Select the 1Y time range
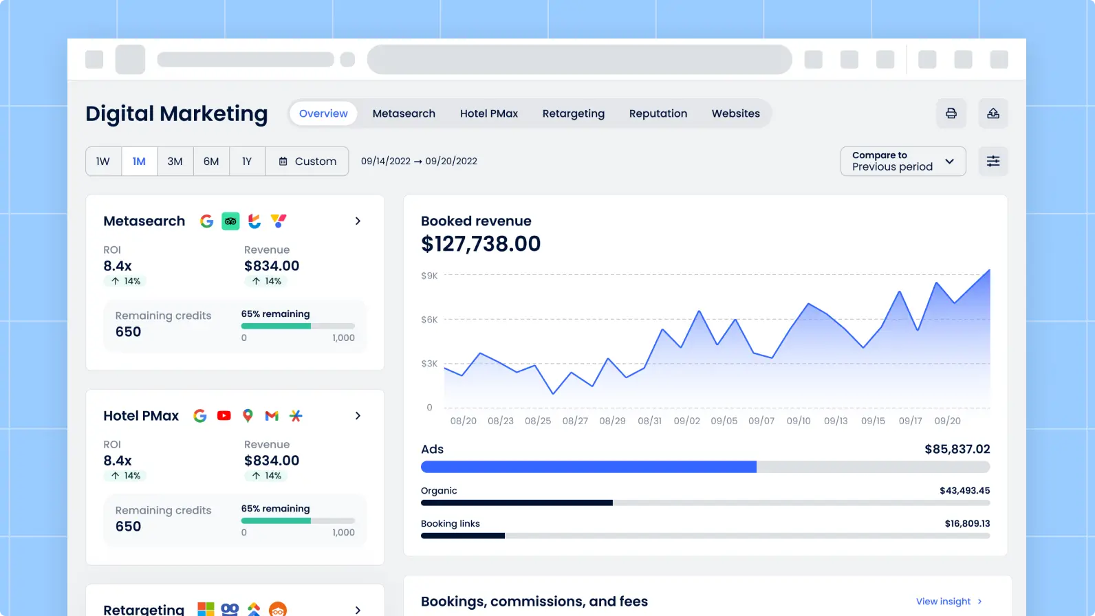This screenshot has height=616, width=1095. pyautogui.click(x=247, y=162)
